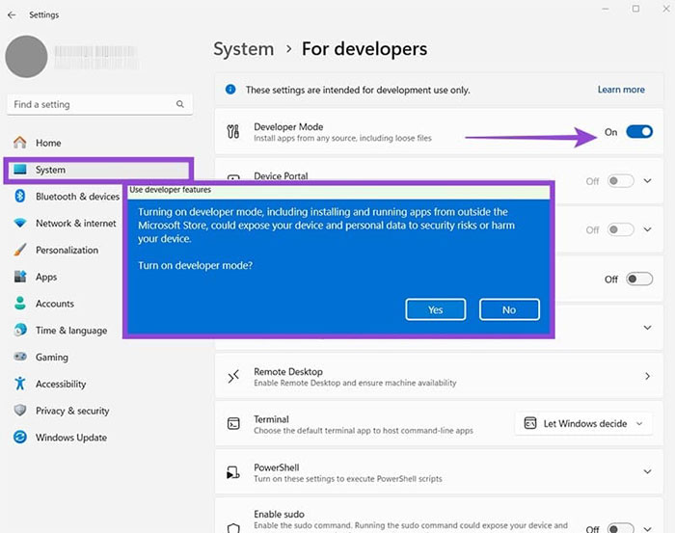Click the Home icon in sidebar

click(x=20, y=143)
